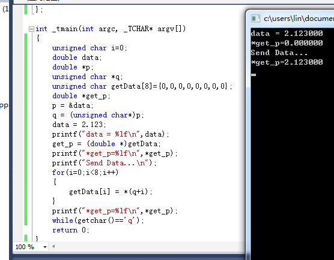Click the 'q = (unsigned char*)p;' line
The height and width of the screenshot is (260, 334).
(x=98, y=115)
